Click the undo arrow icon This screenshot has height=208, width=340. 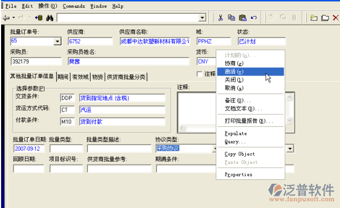pyautogui.click(x=254, y=18)
